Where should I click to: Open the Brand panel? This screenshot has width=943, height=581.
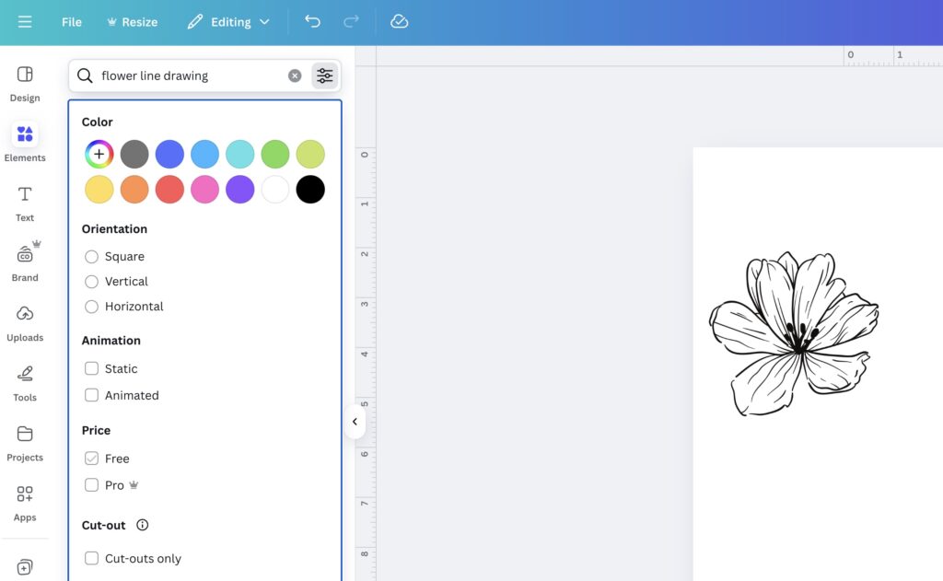tap(25, 261)
